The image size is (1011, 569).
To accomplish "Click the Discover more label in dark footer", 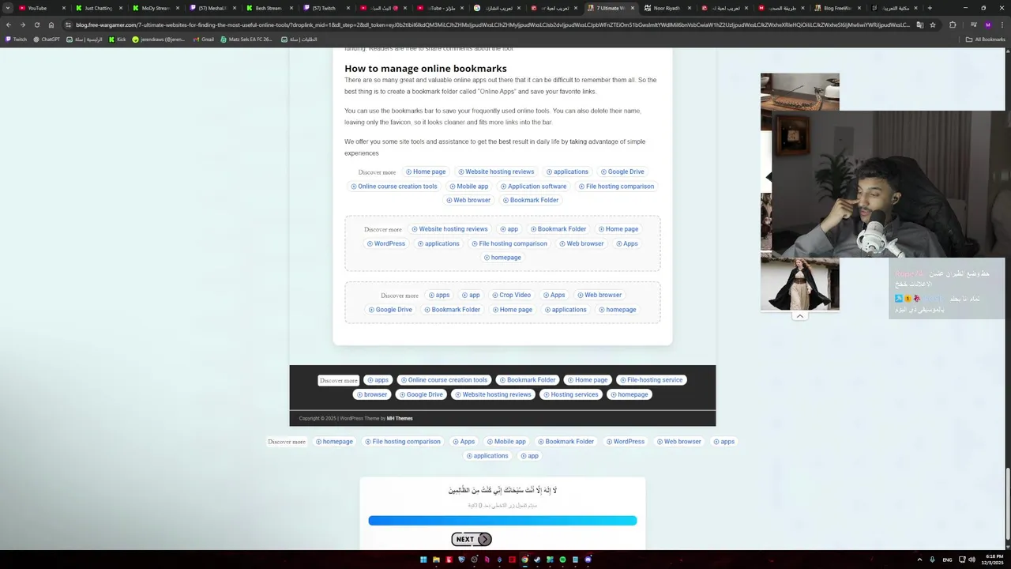I will [x=338, y=380].
